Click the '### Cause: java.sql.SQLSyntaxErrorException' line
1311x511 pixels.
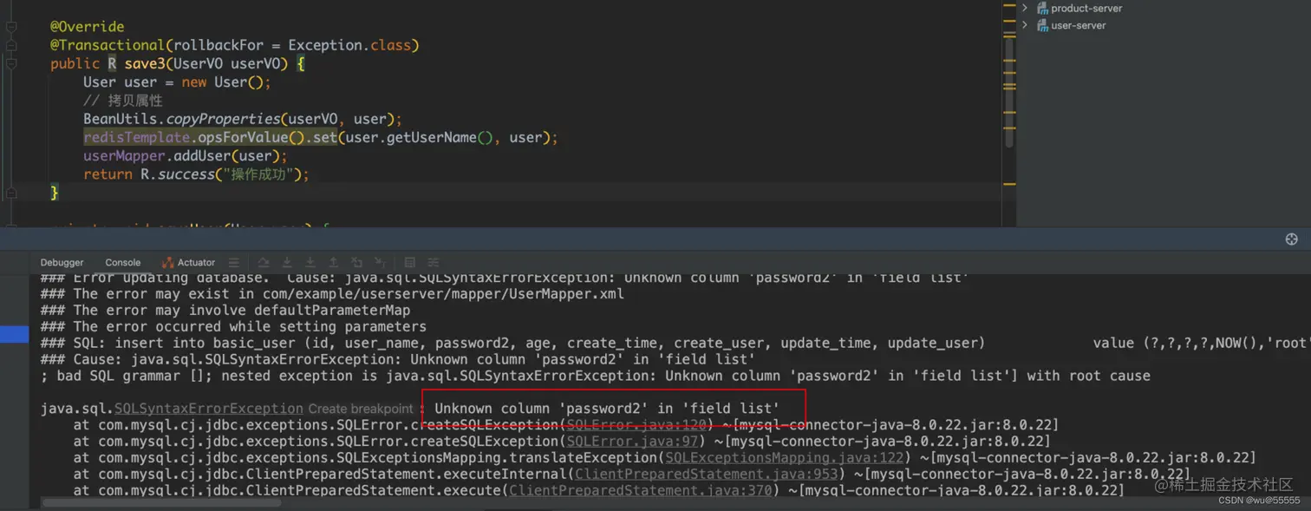397,359
